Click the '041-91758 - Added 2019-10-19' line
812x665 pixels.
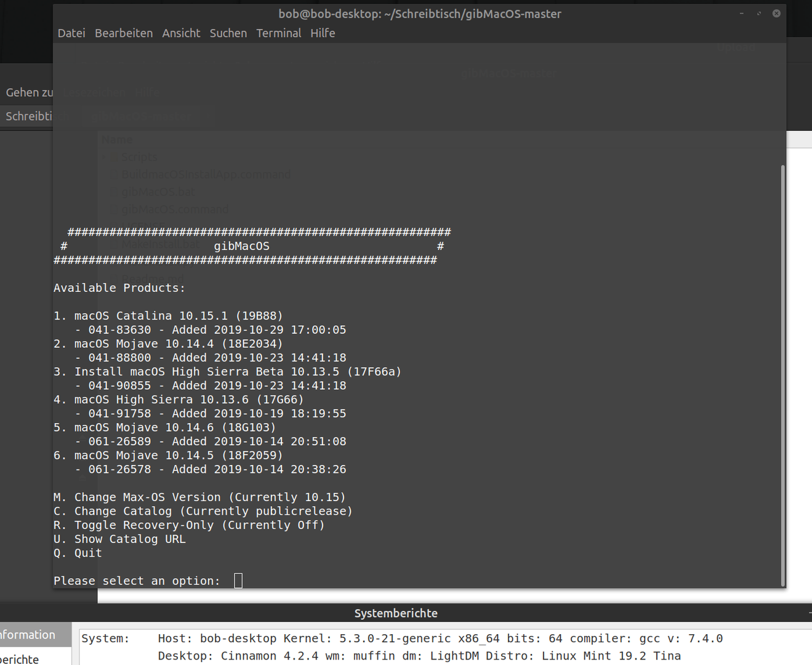[x=211, y=414]
